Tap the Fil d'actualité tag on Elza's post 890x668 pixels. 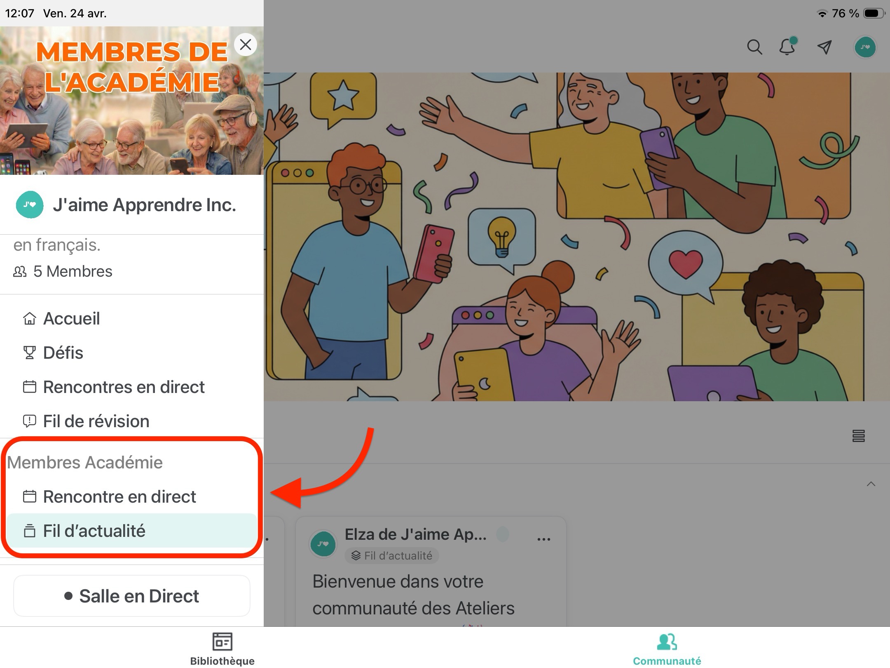[392, 556]
